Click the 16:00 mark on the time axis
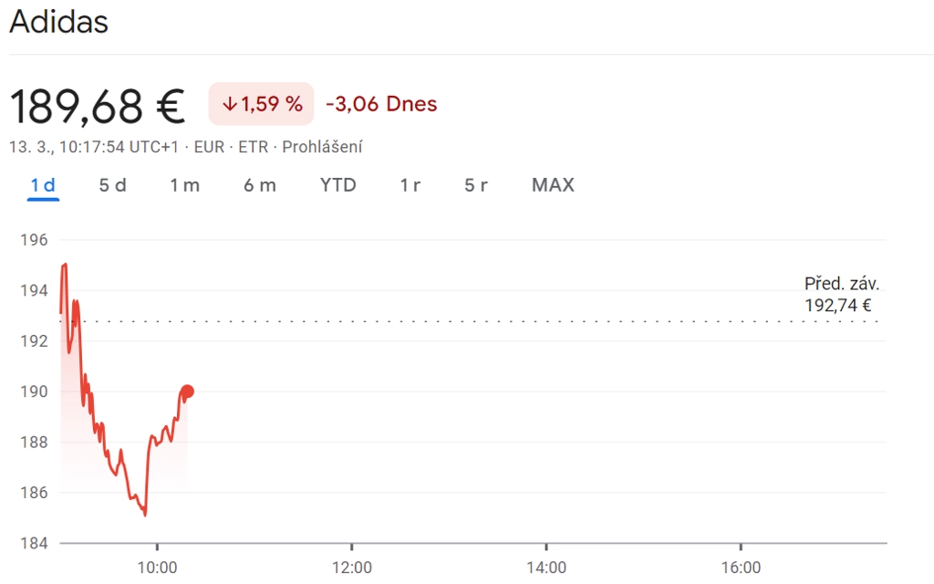934x584 pixels. [741, 567]
